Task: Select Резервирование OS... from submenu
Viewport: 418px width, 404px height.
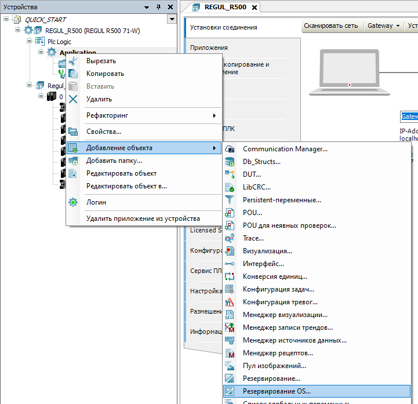Action: click(x=277, y=391)
